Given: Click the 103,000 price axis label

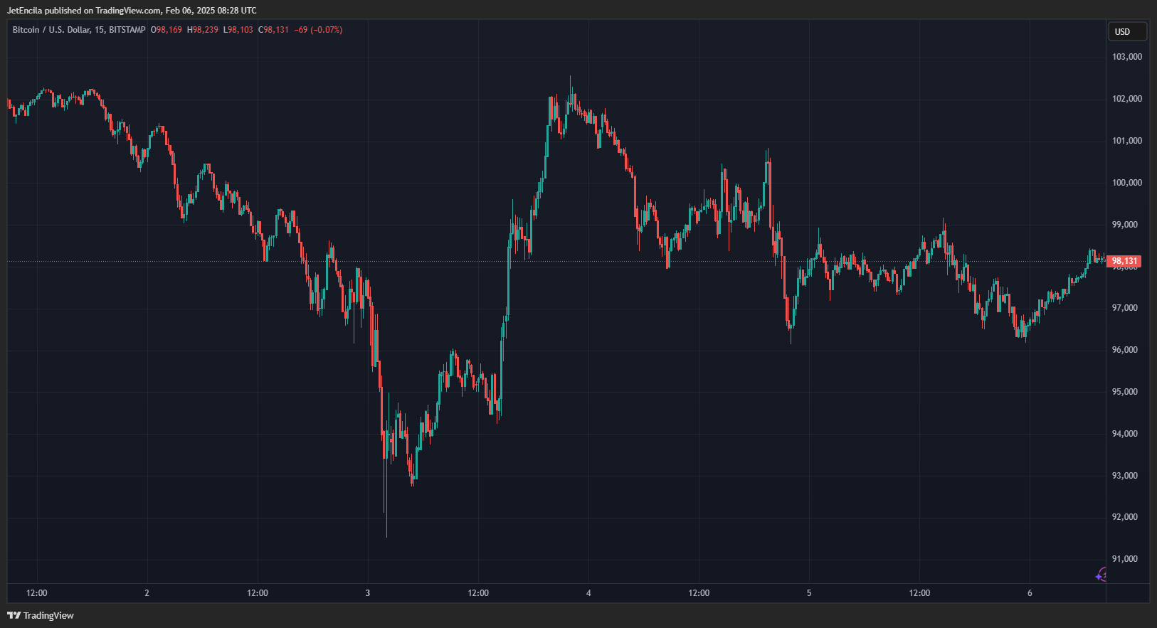Looking at the screenshot, I should (1127, 57).
